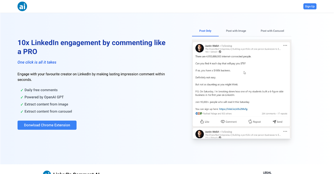Open the 17 reposts link

282,114
